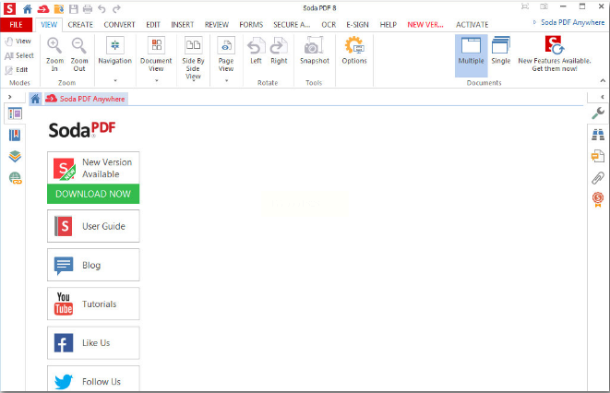
Task: Open the paperclip attachments icon
Action: coord(598,178)
